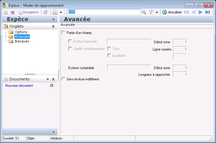
Task: Click the application icon in the title bar
Action: [x=5, y=5]
